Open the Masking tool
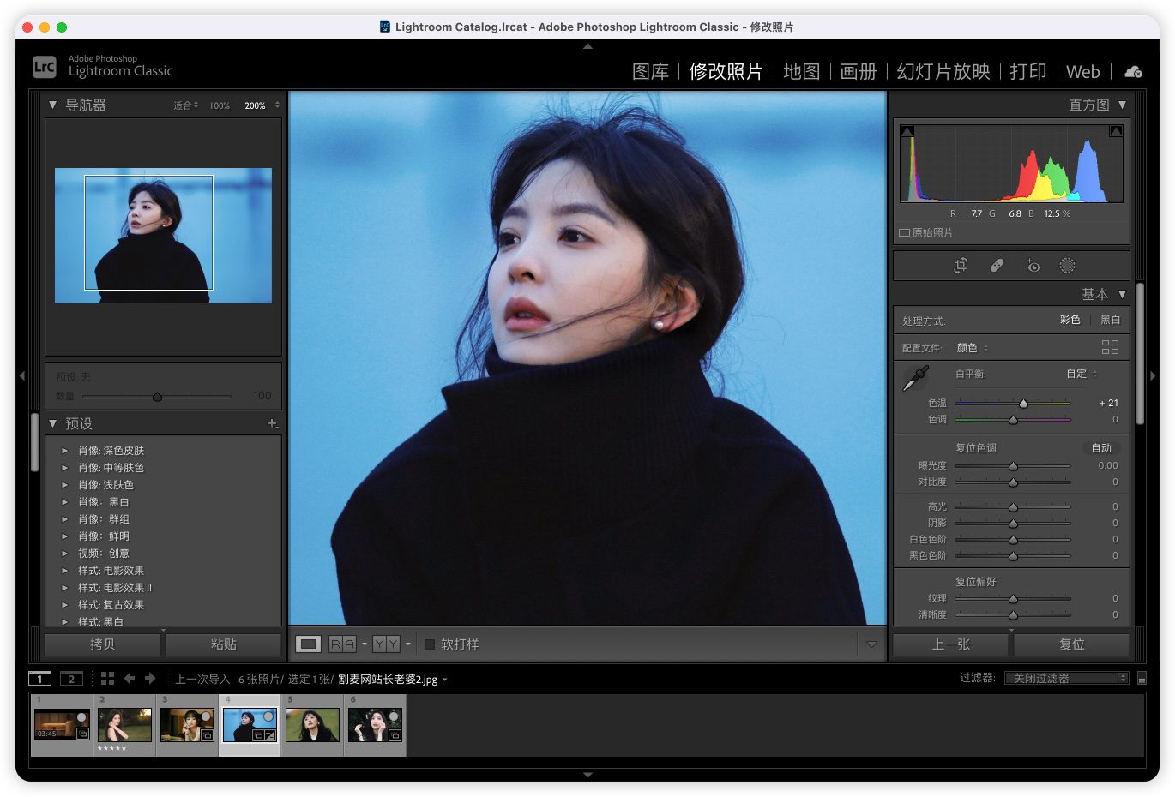Viewport: 1175px width, 797px height. tap(1067, 266)
